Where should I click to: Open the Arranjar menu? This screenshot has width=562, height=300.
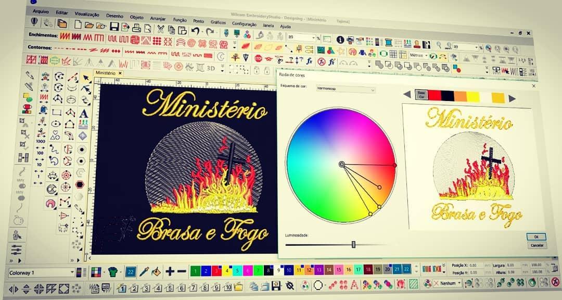pyautogui.click(x=158, y=19)
